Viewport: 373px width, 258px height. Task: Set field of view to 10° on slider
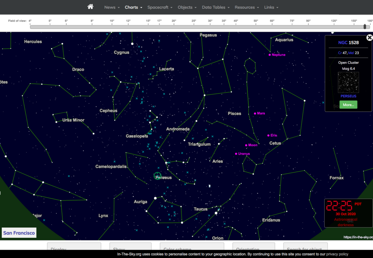click(112, 27)
